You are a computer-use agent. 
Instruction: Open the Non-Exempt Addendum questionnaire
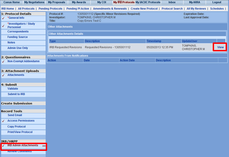click(x=23, y=61)
